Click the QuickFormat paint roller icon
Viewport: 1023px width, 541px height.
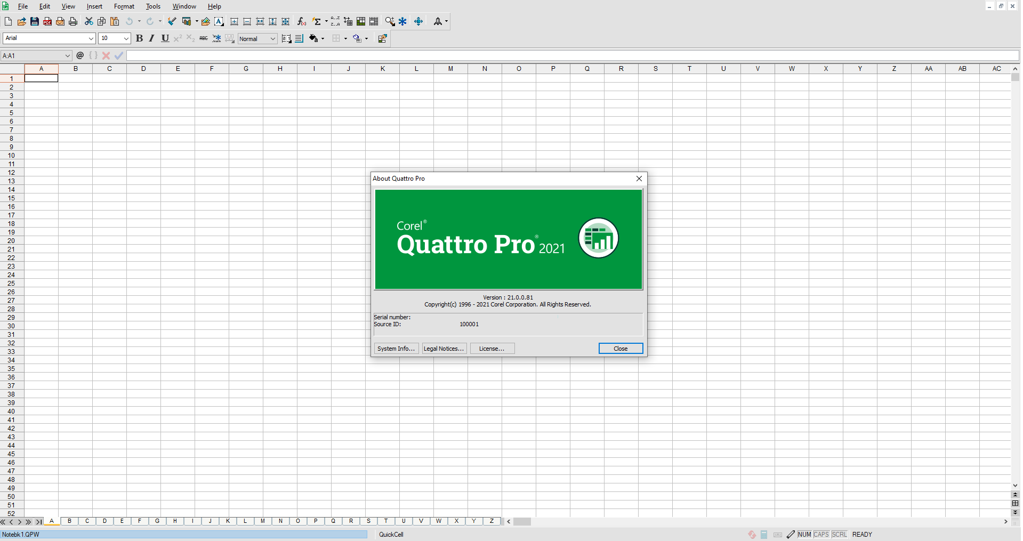[x=172, y=21]
